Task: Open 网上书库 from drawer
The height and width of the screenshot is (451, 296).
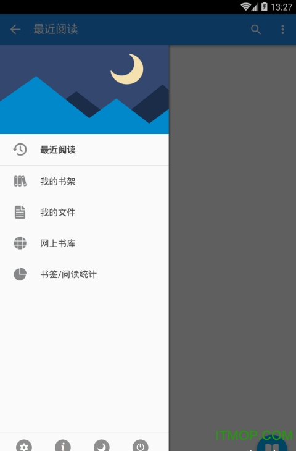Action: tap(84, 243)
